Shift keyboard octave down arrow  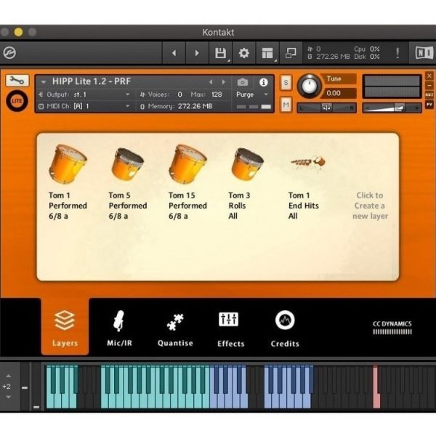pyautogui.click(x=8, y=397)
